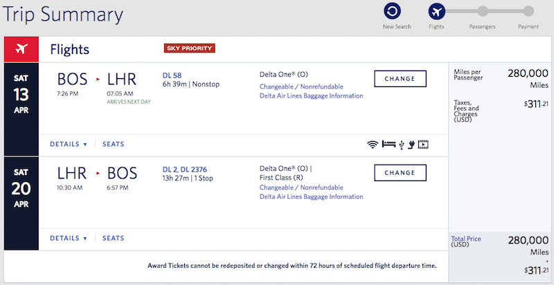Screen dimensions: 554x285
Task: Click the USB port amenity icon
Action: (x=402, y=145)
